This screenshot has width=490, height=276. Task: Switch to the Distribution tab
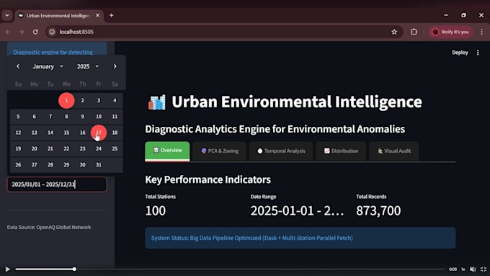pyautogui.click(x=341, y=151)
